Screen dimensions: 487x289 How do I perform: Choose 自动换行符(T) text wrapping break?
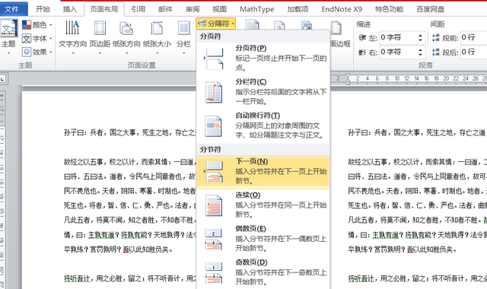[263, 125]
